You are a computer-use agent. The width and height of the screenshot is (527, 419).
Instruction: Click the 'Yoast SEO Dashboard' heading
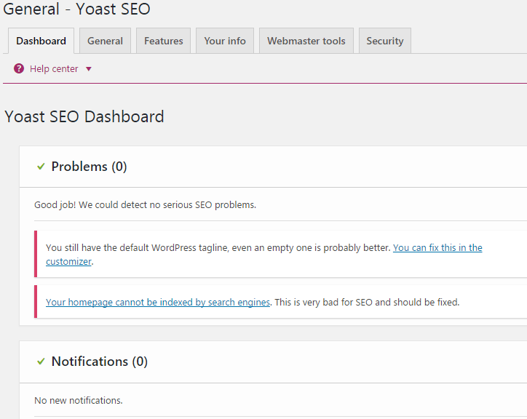(84, 116)
